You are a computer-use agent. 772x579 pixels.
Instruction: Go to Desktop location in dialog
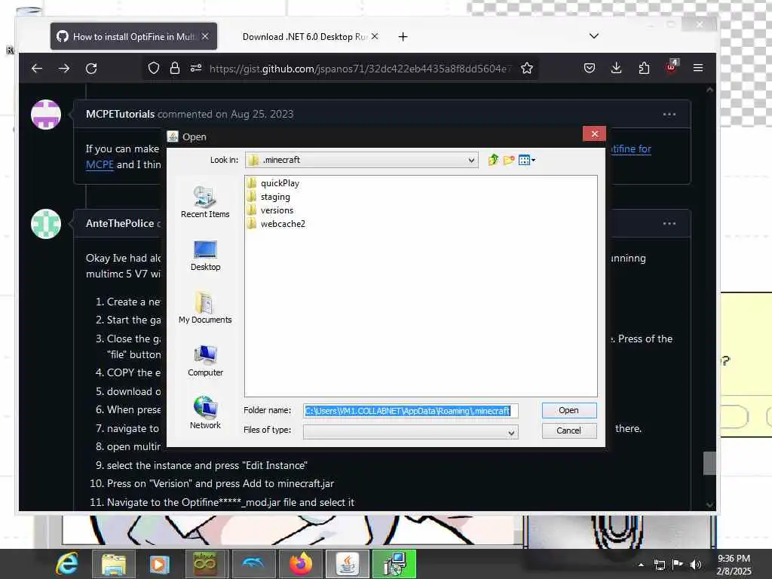[x=205, y=256]
